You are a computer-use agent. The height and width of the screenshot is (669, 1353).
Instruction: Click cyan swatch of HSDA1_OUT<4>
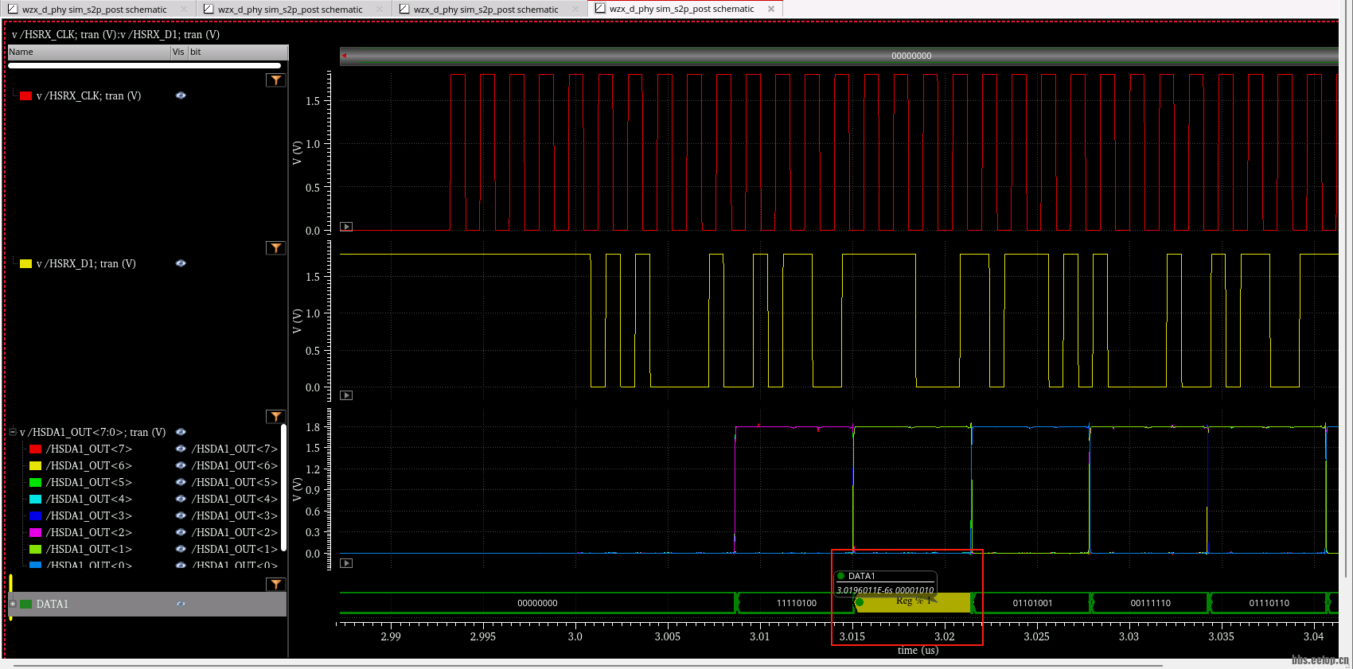tap(35, 499)
